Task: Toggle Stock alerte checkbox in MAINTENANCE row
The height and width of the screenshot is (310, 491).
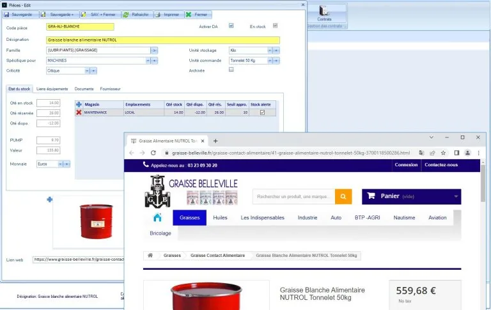Action: [262, 112]
